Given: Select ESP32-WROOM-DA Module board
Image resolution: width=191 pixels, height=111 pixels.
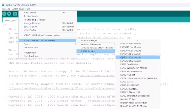Looking at the screenshot, I should [138, 68].
